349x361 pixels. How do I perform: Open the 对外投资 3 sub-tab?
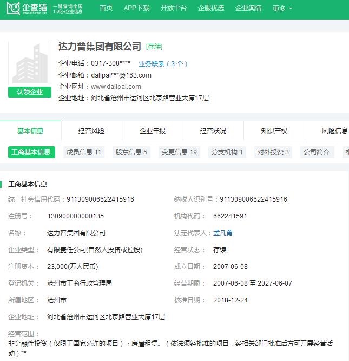tap(273, 152)
